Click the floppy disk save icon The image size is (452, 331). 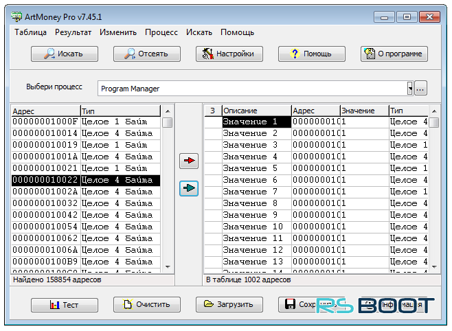tap(290, 304)
